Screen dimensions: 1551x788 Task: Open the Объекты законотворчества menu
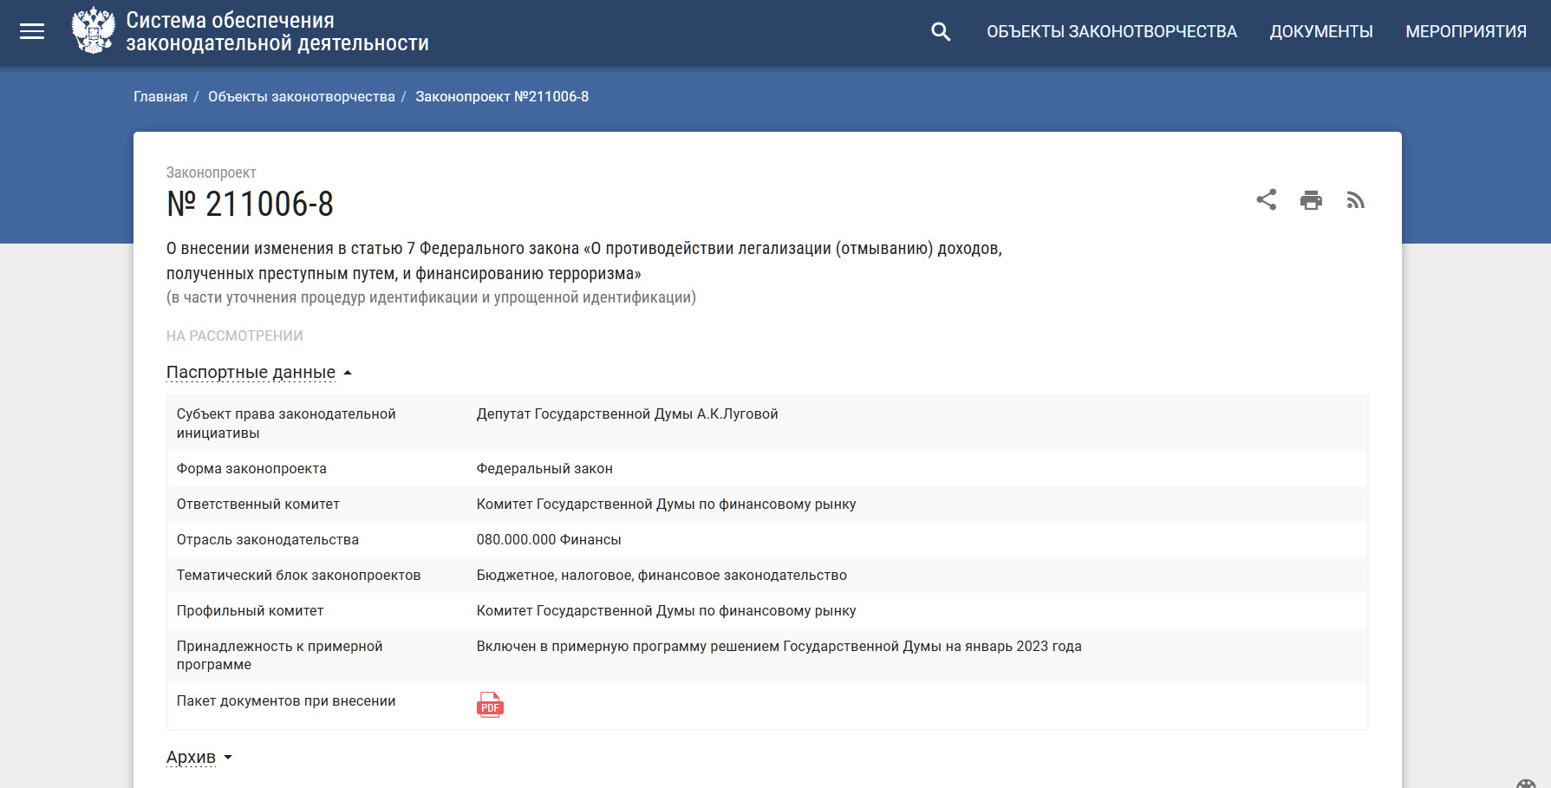(1111, 32)
